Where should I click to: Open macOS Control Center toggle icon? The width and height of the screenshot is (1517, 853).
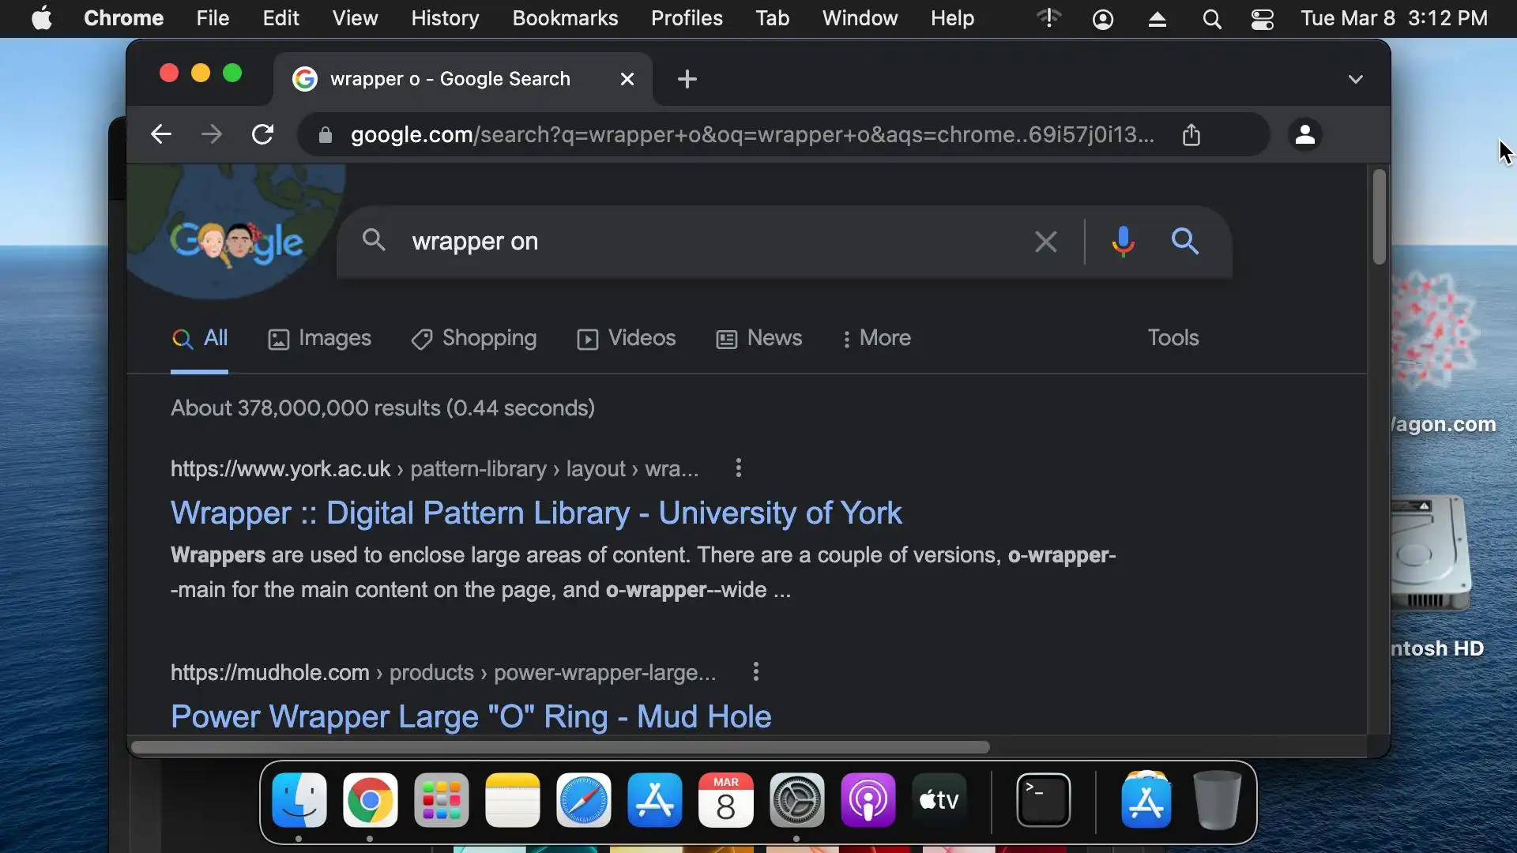[1262, 18]
